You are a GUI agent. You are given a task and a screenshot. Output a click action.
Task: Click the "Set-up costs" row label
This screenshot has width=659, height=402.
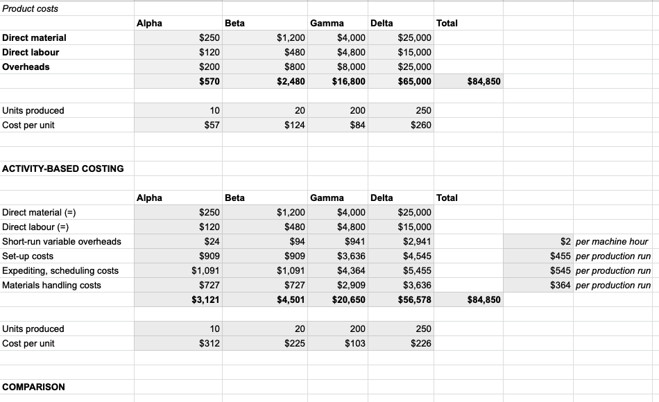click(28, 256)
